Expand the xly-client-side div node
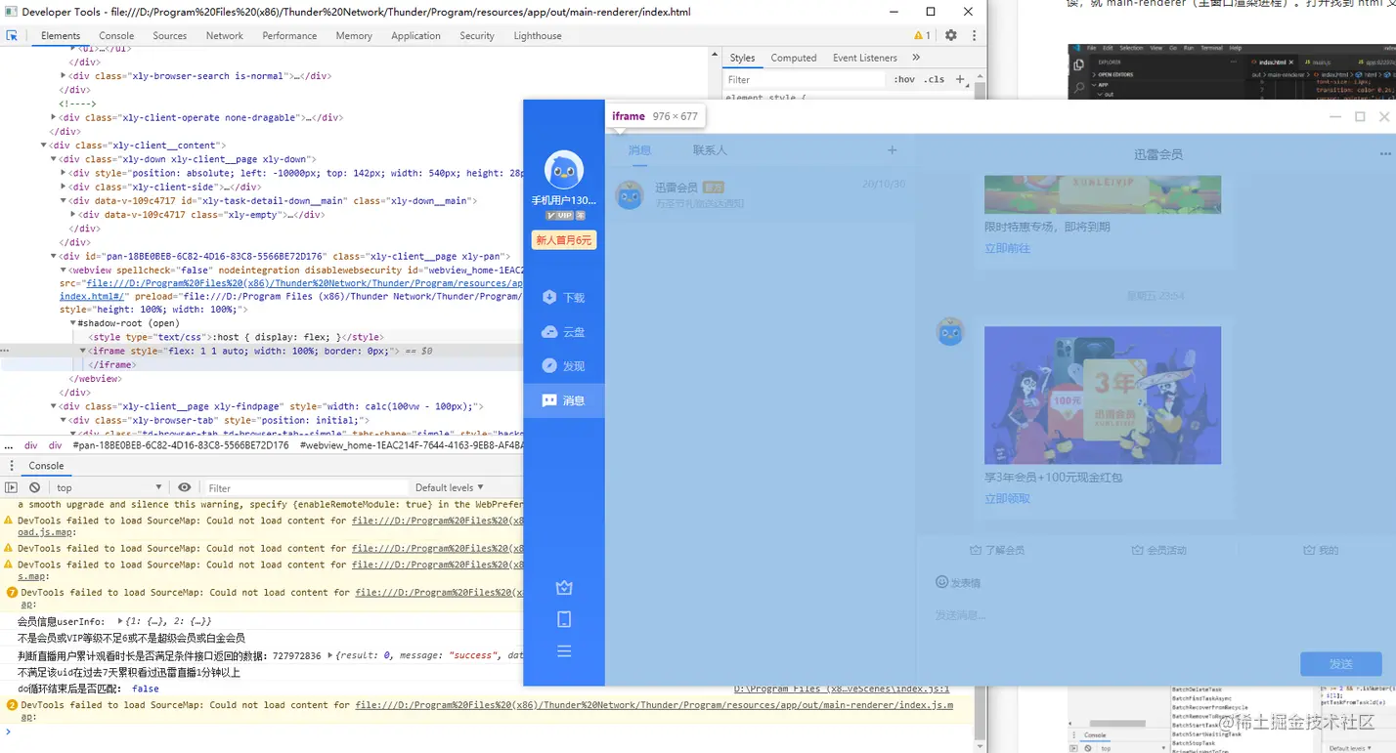 pyautogui.click(x=64, y=187)
